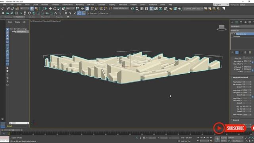Toggle the Scene Explorer icon
Image resolution: width=254 pixels, height=143 pixels.
point(142,9)
